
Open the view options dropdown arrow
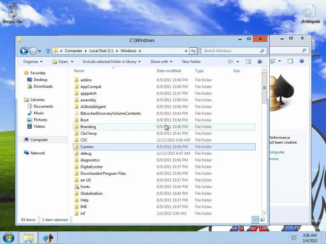coord(237,62)
